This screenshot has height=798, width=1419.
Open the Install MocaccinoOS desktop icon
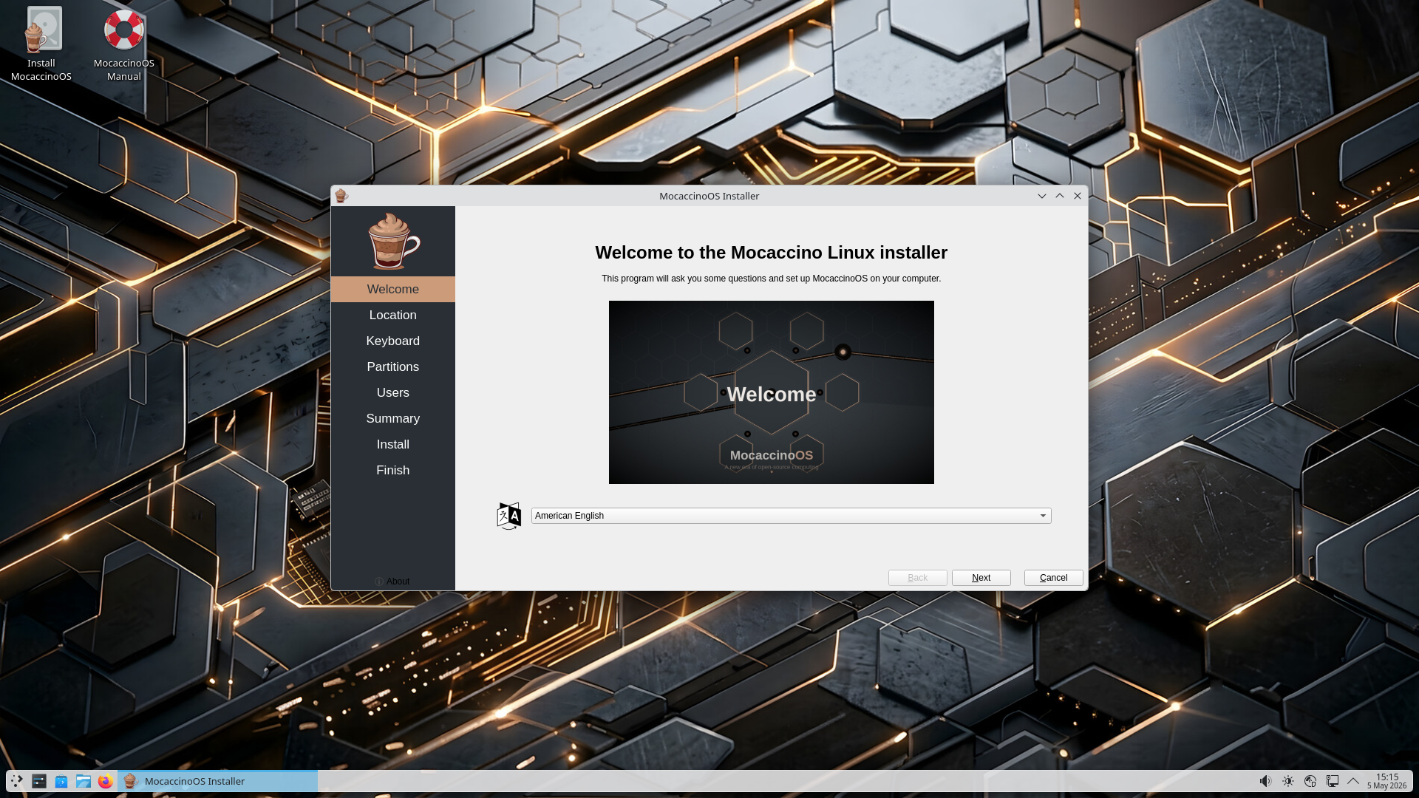(41, 44)
